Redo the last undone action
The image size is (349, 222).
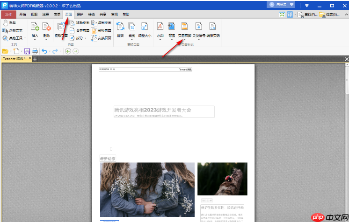pyautogui.click(x=55, y=51)
